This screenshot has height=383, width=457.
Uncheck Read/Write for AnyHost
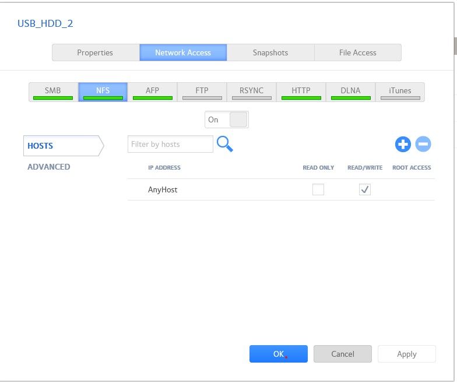(x=365, y=189)
